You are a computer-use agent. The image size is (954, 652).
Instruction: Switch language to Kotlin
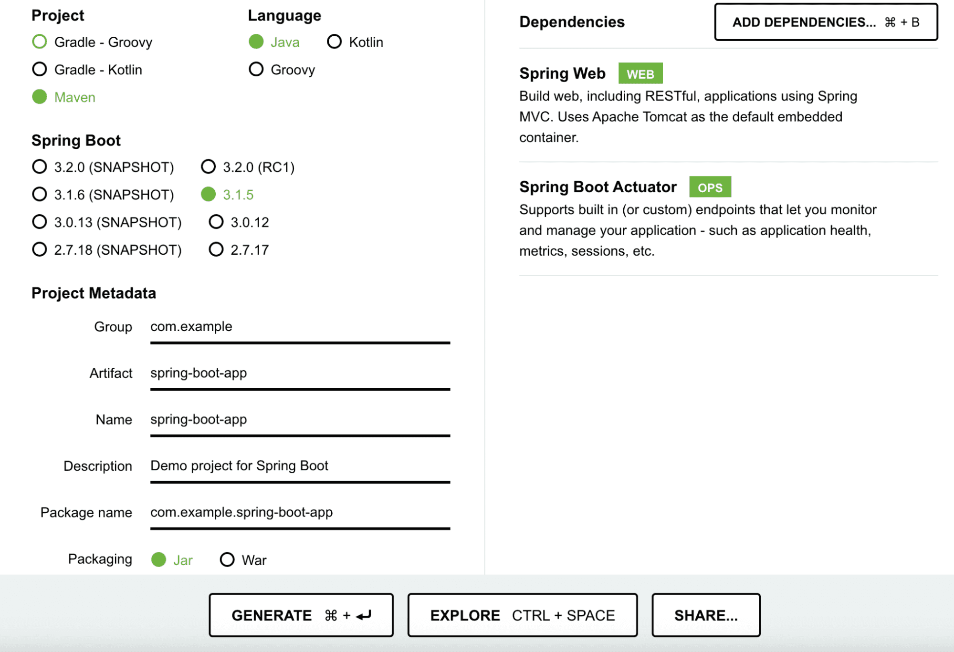(x=335, y=42)
